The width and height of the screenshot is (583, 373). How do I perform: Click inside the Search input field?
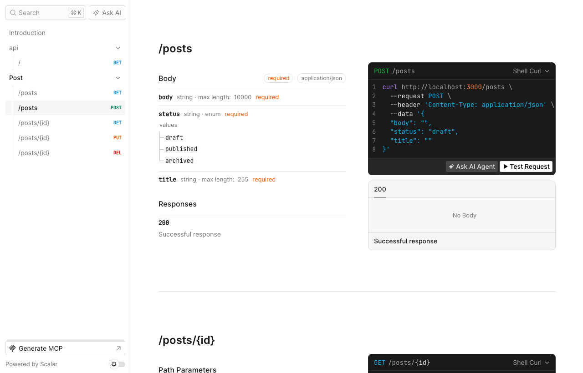click(x=41, y=13)
